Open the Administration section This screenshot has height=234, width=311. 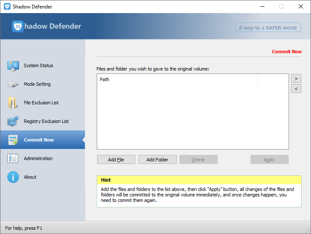point(43,158)
